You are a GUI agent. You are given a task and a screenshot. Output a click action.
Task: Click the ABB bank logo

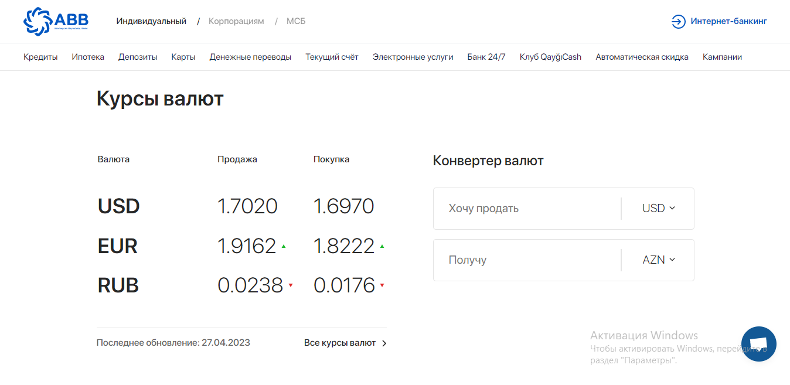click(x=56, y=21)
